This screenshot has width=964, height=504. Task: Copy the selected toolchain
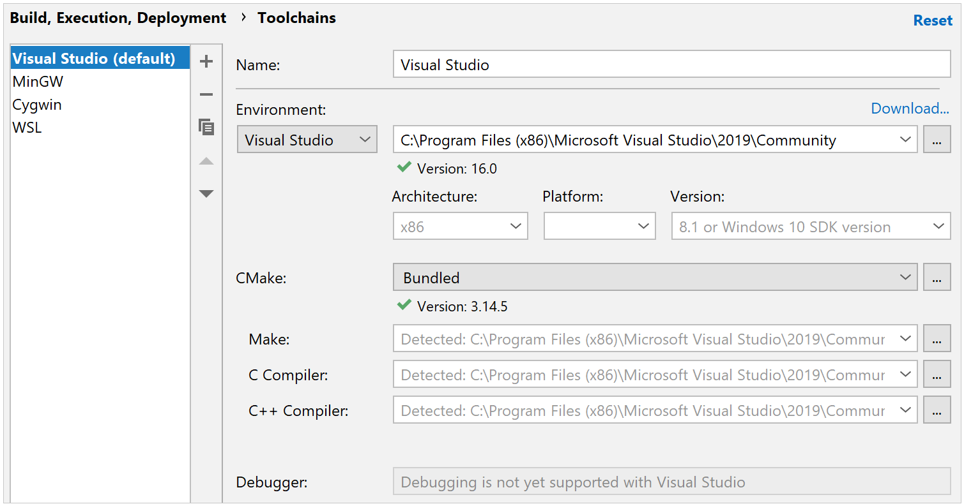tap(206, 127)
